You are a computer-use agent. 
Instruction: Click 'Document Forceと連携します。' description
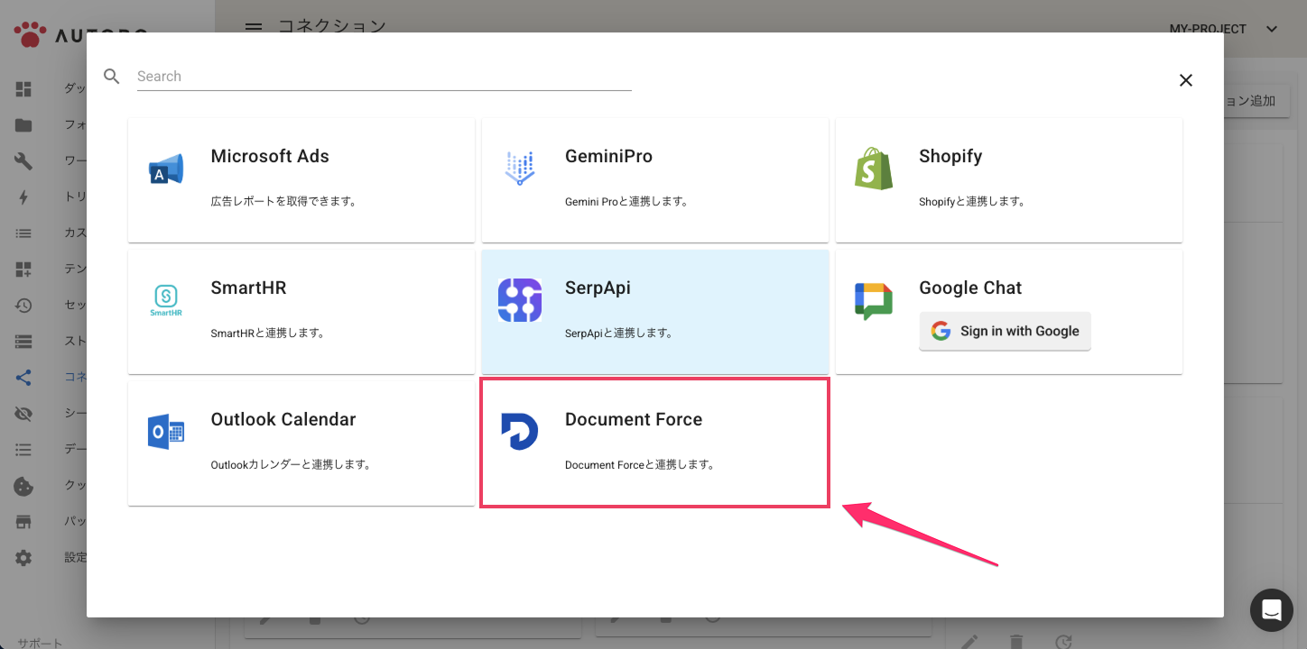pyautogui.click(x=640, y=465)
